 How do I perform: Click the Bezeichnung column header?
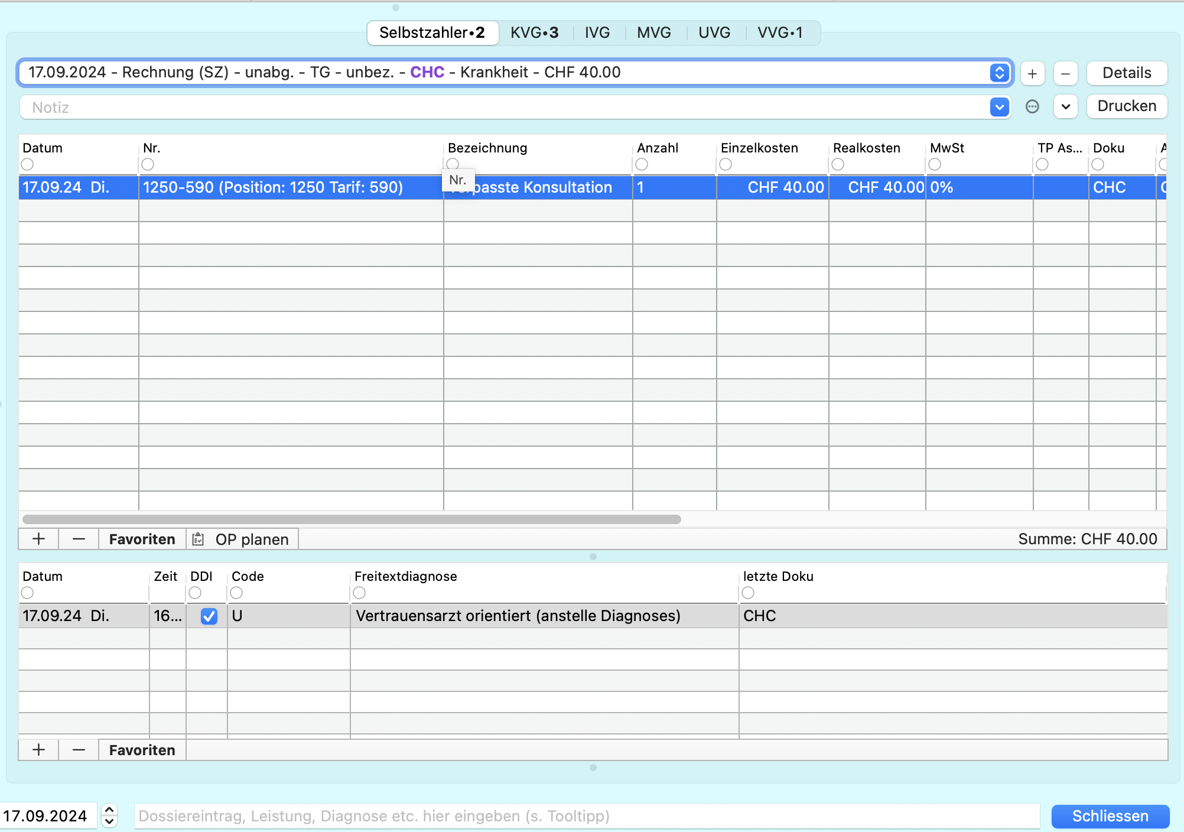click(487, 148)
